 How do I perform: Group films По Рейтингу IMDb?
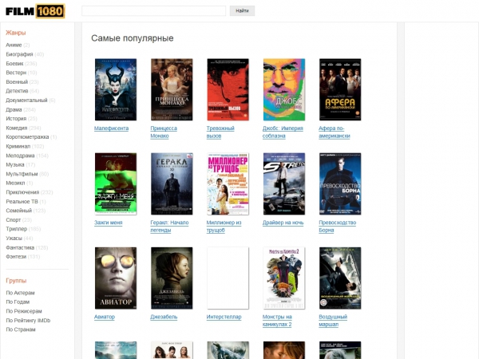[x=28, y=320]
